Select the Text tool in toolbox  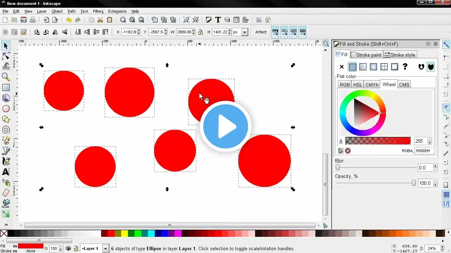coord(6,172)
